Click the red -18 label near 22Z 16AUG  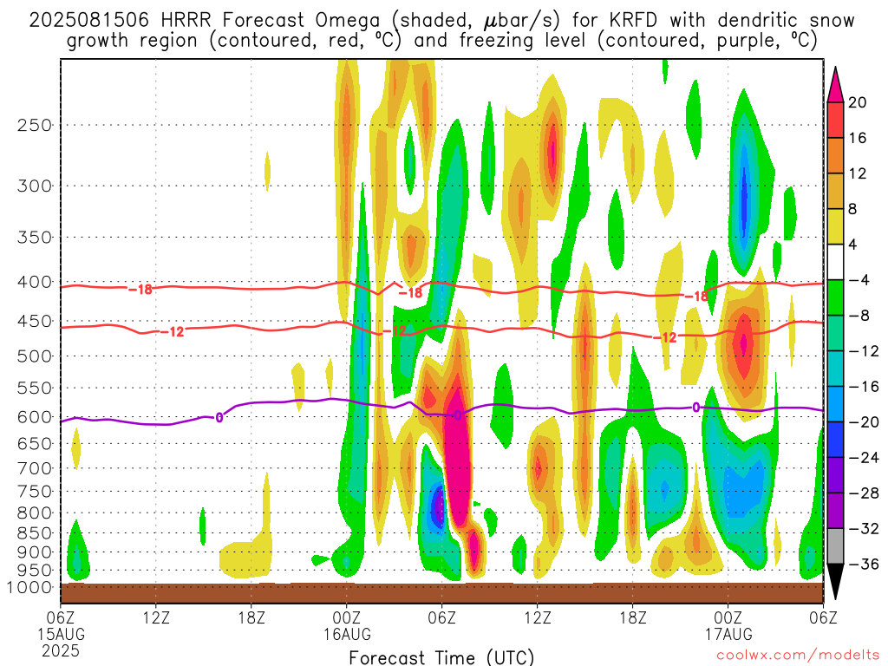click(x=696, y=297)
